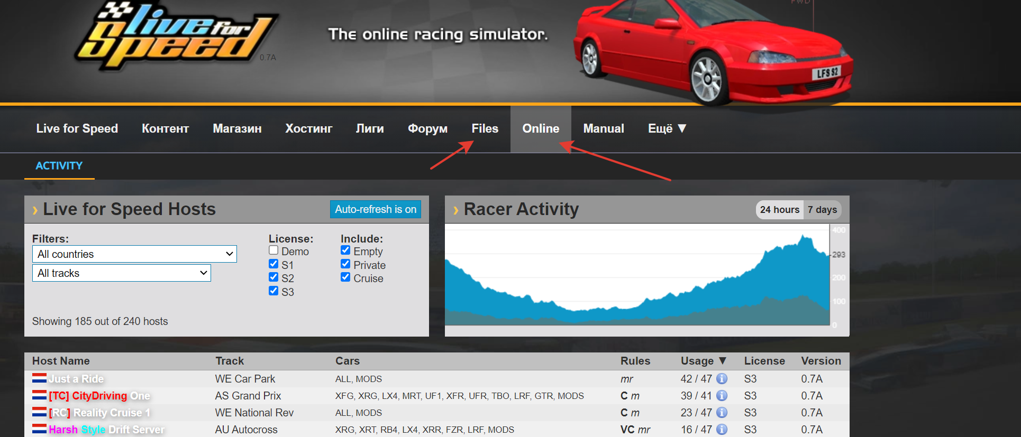
Task: Uncheck the S1 license filter
Action: pyautogui.click(x=274, y=264)
